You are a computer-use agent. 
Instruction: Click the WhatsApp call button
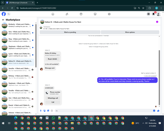pyautogui.click(x=53, y=98)
